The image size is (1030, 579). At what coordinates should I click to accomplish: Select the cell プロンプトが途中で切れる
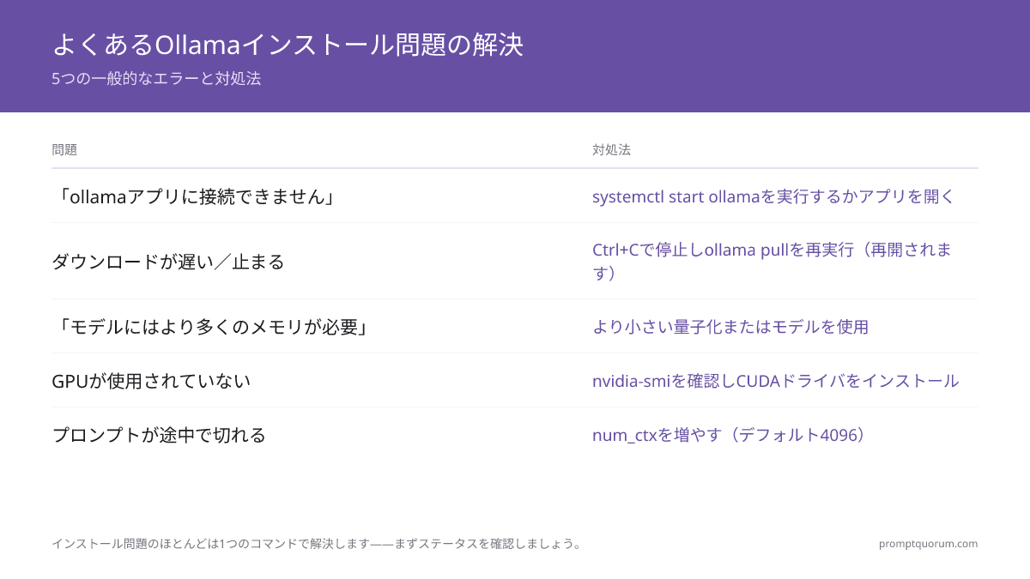pyautogui.click(x=159, y=435)
